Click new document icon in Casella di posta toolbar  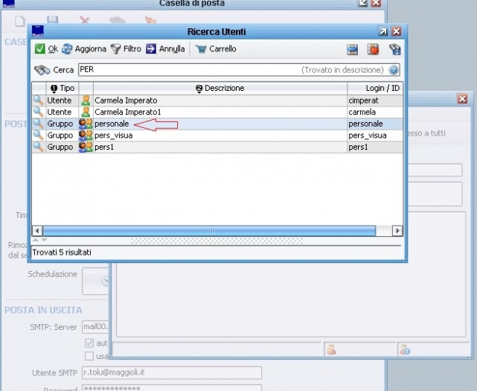pos(20,22)
